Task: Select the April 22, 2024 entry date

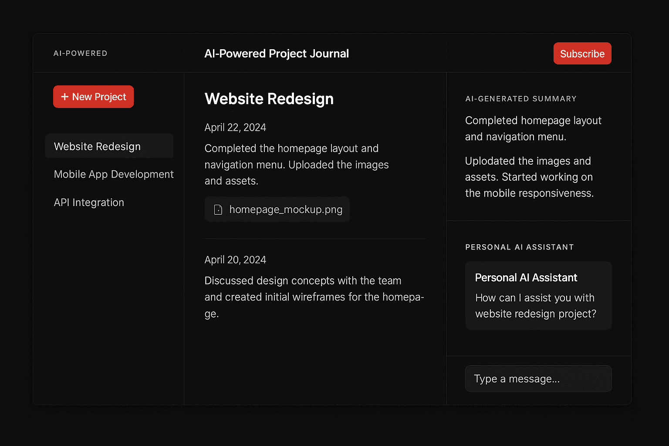Action: tap(235, 128)
